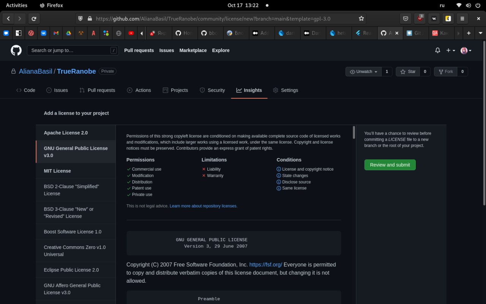This screenshot has width=486, height=304.
Task: Reload the page with the refresh button
Action: coord(34,18)
